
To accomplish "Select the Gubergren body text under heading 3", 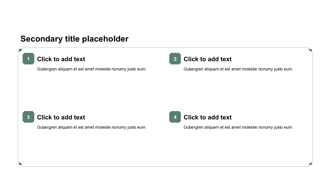I will pyautogui.click(x=92, y=127).
